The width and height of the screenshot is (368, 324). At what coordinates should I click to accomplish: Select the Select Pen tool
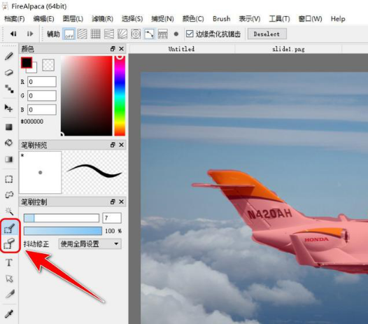(x=9, y=227)
